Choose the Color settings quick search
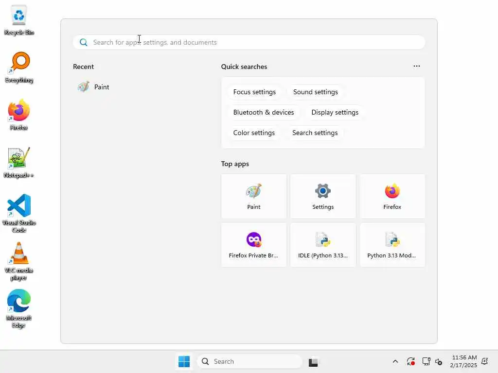This screenshot has width=498, height=373. (x=254, y=133)
